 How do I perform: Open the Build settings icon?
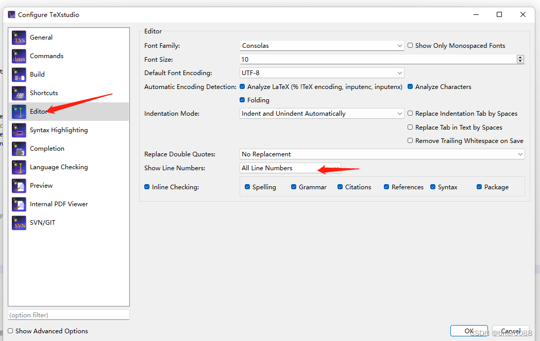(19, 75)
